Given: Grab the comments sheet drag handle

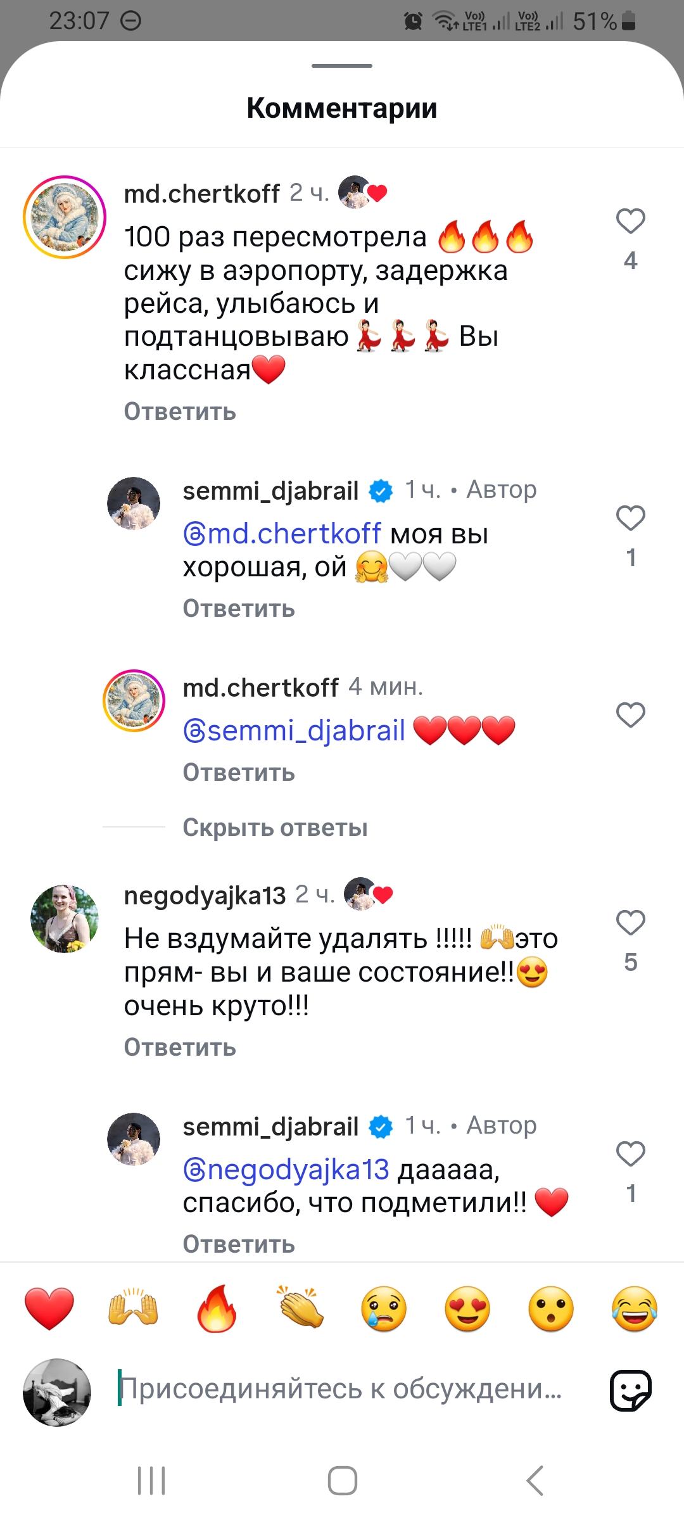Looking at the screenshot, I should (x=342, y=66).
